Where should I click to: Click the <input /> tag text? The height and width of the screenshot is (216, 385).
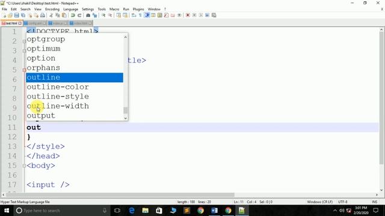point(48,185)
